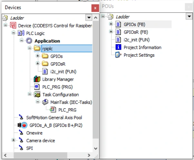Screen dimensions: 194x160
Task: Collapse the Device node in Devices tree
Action: pyautogui.click(x=5, y=25)
